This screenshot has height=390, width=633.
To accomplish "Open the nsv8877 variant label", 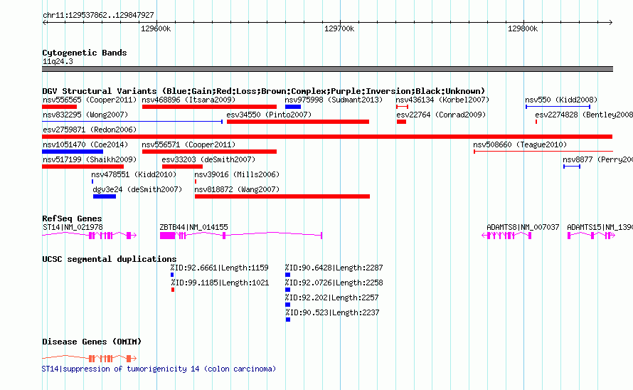I will coord(598,159).
